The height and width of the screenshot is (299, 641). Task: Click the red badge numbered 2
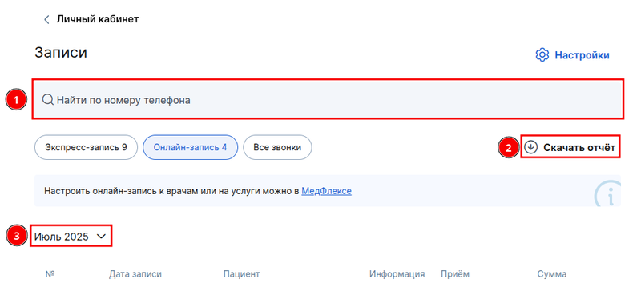coord(509,147)
